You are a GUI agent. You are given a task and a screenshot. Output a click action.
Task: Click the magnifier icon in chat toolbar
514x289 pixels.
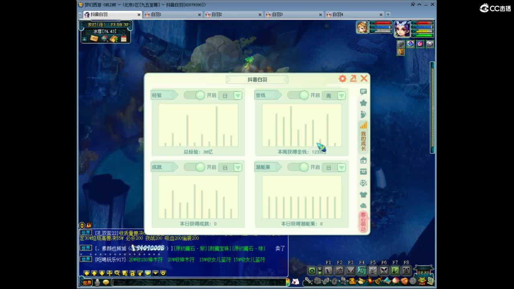click(x=117, y=273)
